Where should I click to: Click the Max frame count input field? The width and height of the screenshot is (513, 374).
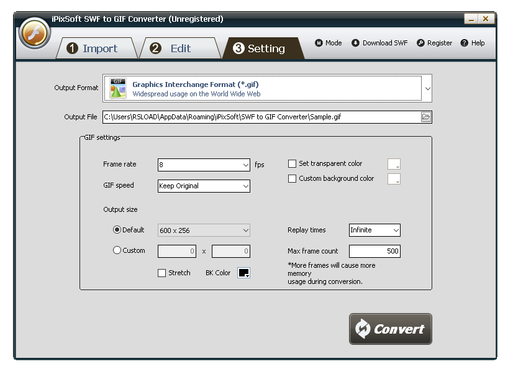(x=375, y=251)
